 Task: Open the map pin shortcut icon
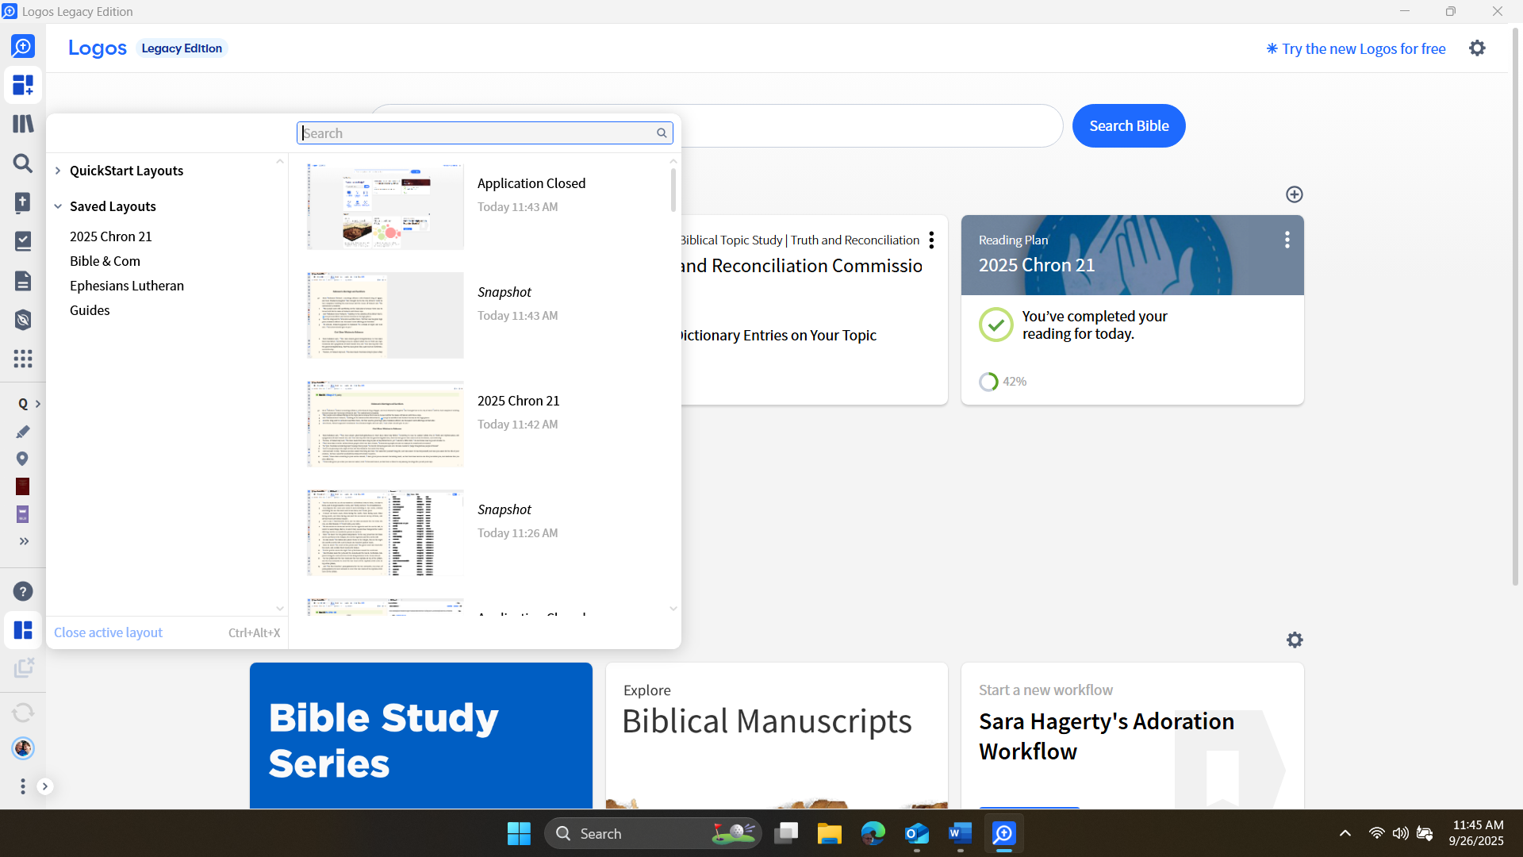coord(22,459)
